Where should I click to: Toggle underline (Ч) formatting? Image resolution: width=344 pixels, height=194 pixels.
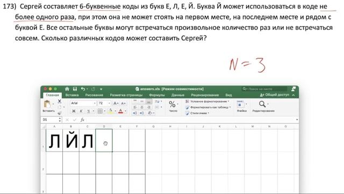point(88,111)
